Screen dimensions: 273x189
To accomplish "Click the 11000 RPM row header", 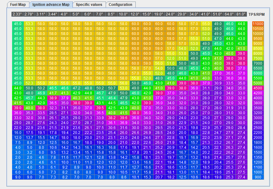I will point(258,24).
